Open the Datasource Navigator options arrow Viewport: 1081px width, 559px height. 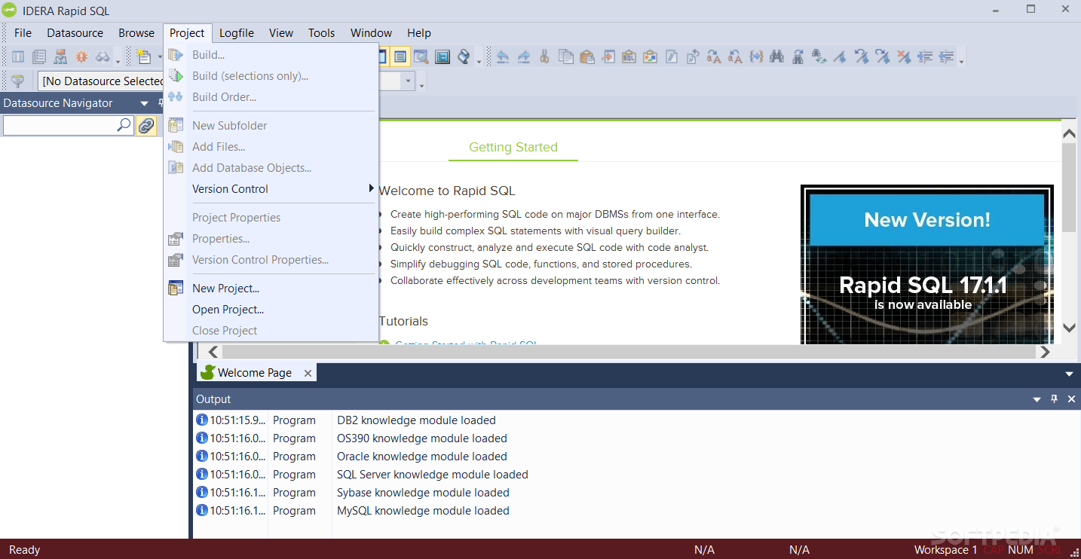pyautogui.click(x=145, y=104)
